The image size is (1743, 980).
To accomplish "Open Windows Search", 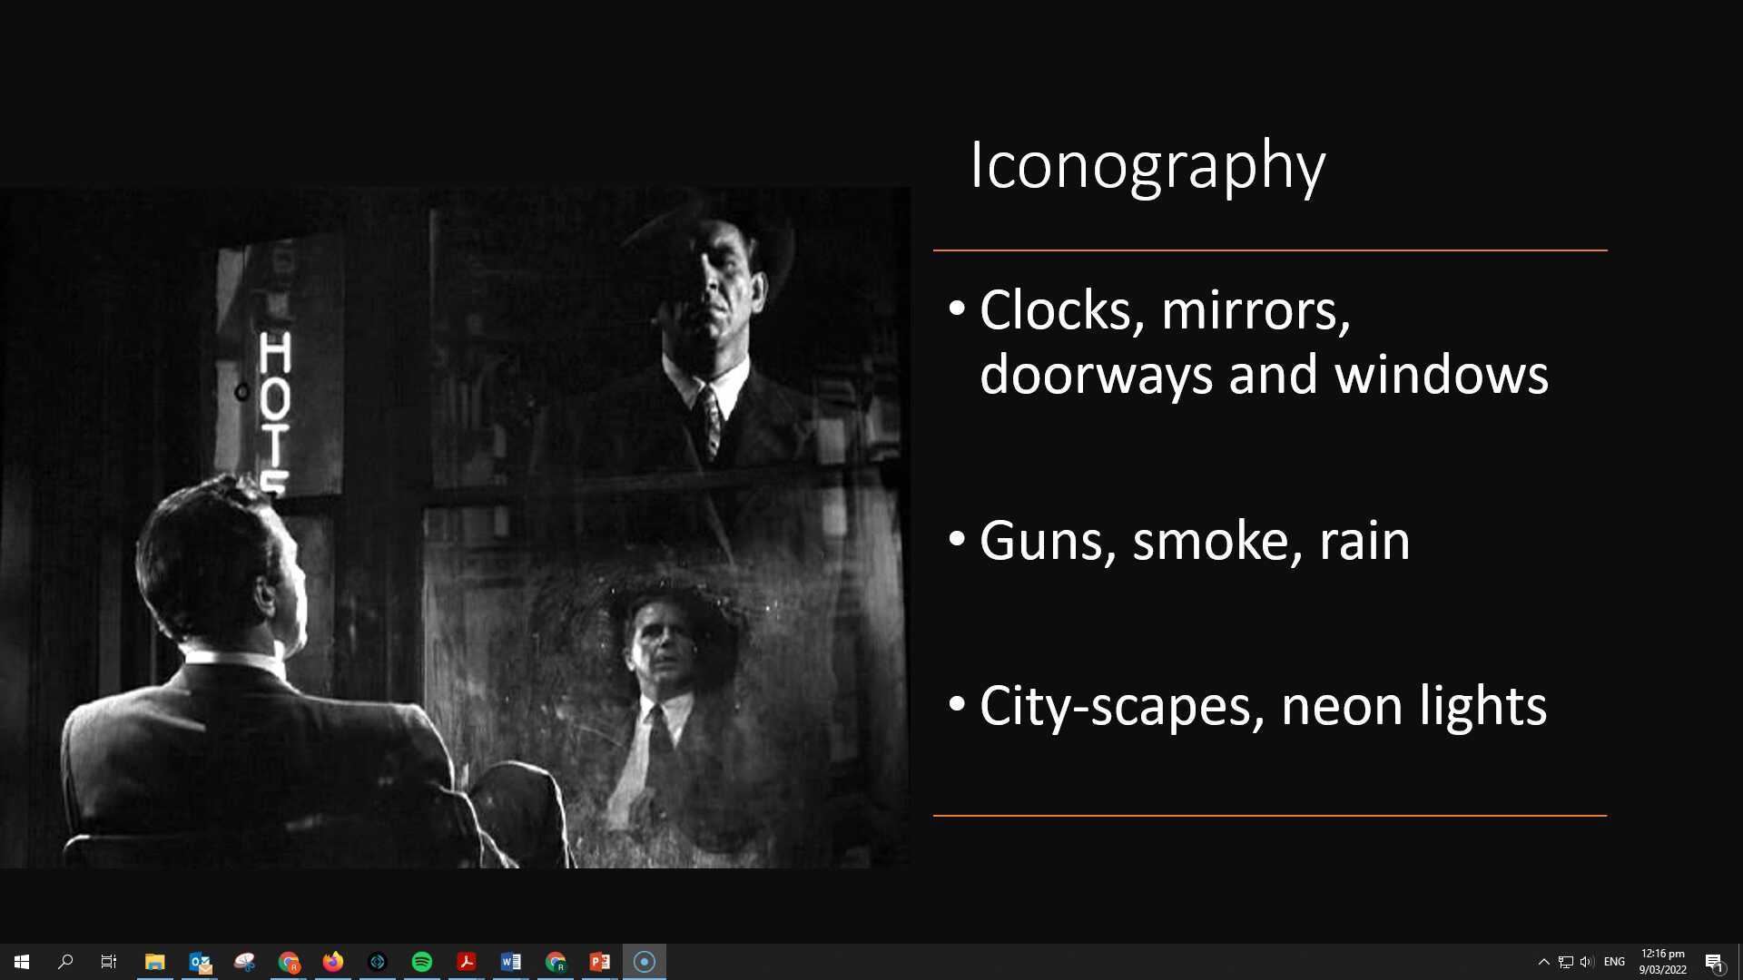I will click(64, 961).
